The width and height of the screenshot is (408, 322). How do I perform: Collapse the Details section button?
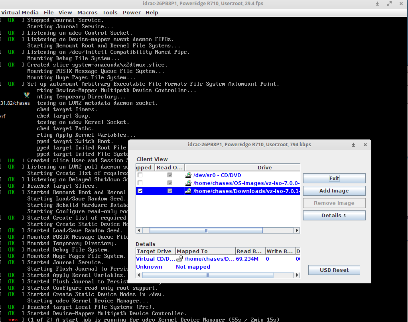[334, 216]
